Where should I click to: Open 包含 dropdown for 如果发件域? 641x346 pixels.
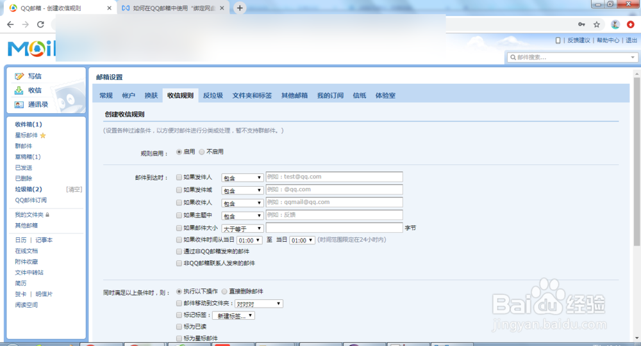242,191
